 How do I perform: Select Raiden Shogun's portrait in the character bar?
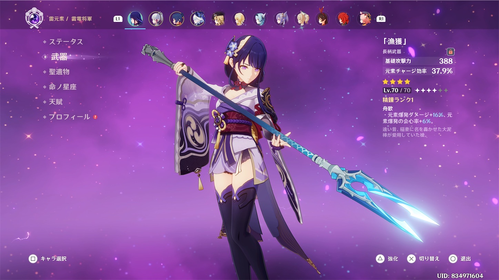pyautogui.click(x=135, y=19)
